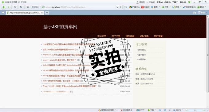Click the shield security icon

(x=126, y=7)
